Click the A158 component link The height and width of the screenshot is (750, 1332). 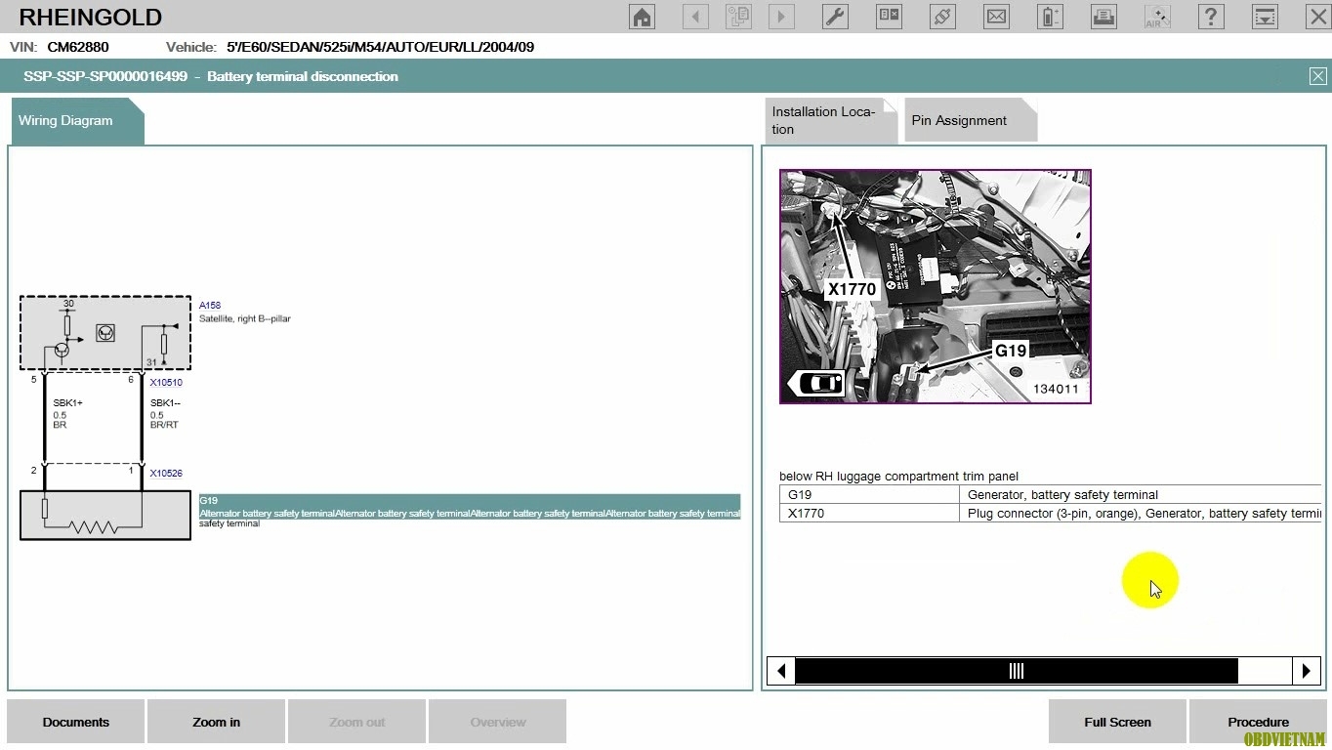(x=210, y=306)
